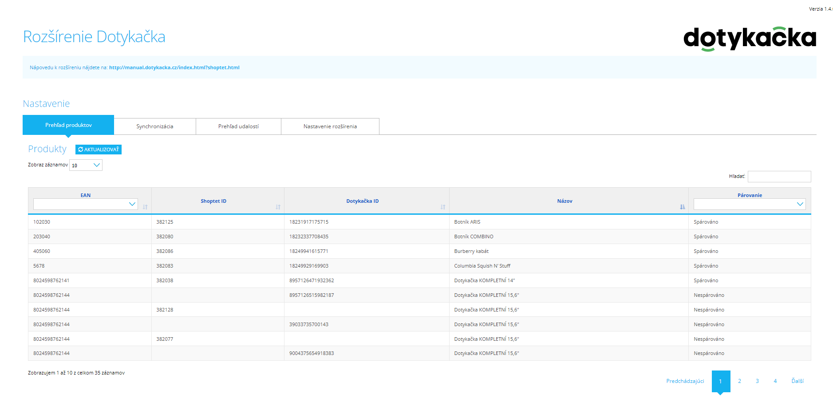Select the Botník ARIS product name
This screenshot has height=406, width=833.
tap(467, 222)
